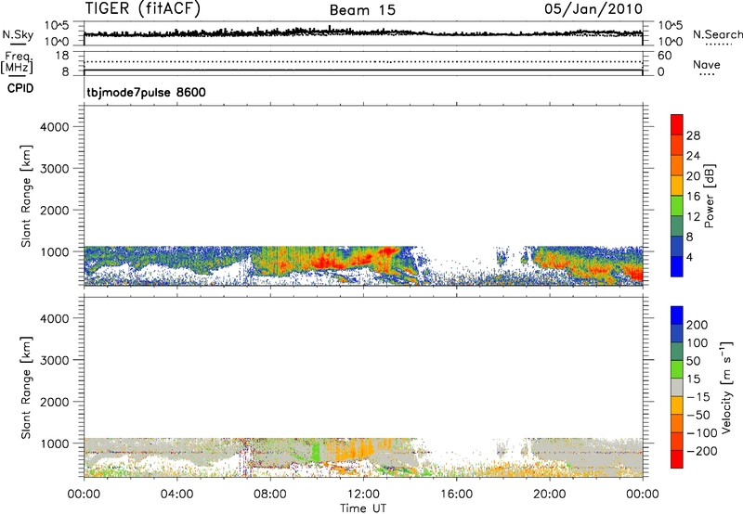
Task: Click the -200 value on velocity colorbar
Action: click(x=700, y=451)
